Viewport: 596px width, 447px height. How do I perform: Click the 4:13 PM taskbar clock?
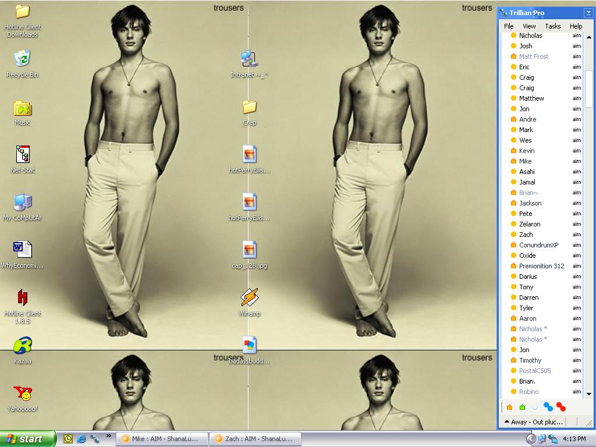pyautogui.click(x=574, y=439)
